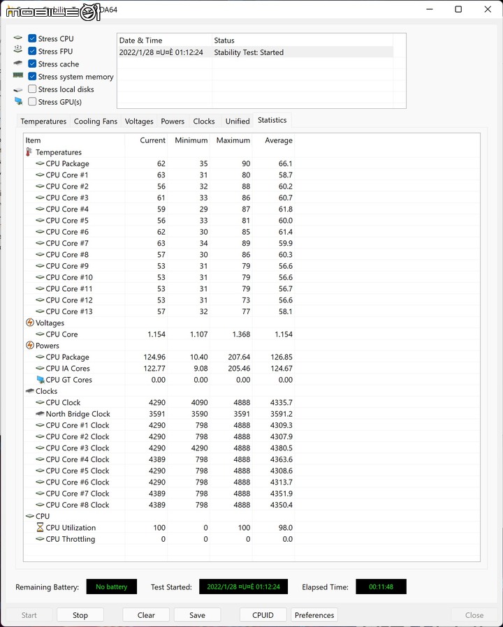Open the Clocks tab
Image resolution: width=503 pixels, height=627 pixels.
click(204, 121)
